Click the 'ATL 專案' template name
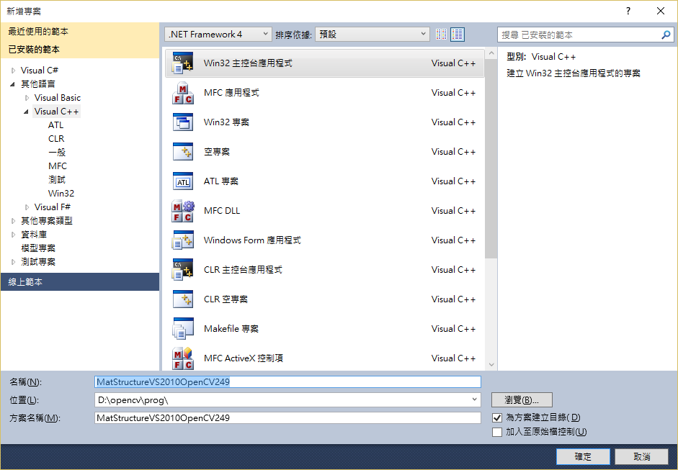Image resolution: width=678 pixels, height=470 pixels. pyautogui.click(x=221, y=181)
